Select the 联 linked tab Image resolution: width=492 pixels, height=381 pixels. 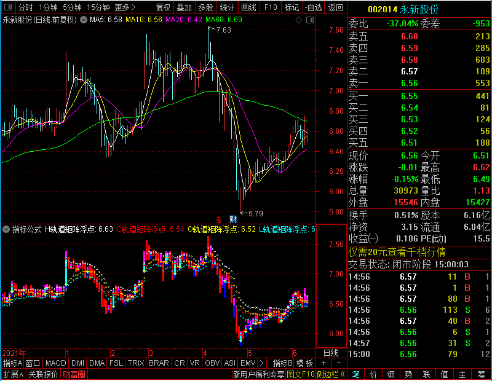point(426,374)
